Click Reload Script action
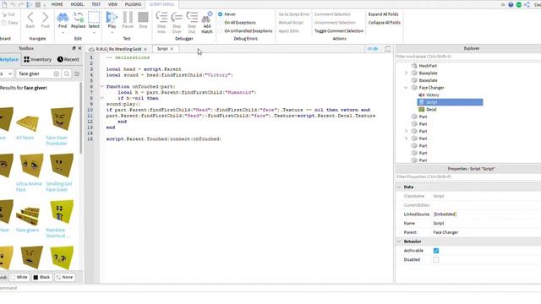Image resolution: width=541 pixels, height=304 pixels. pos(291,23)
